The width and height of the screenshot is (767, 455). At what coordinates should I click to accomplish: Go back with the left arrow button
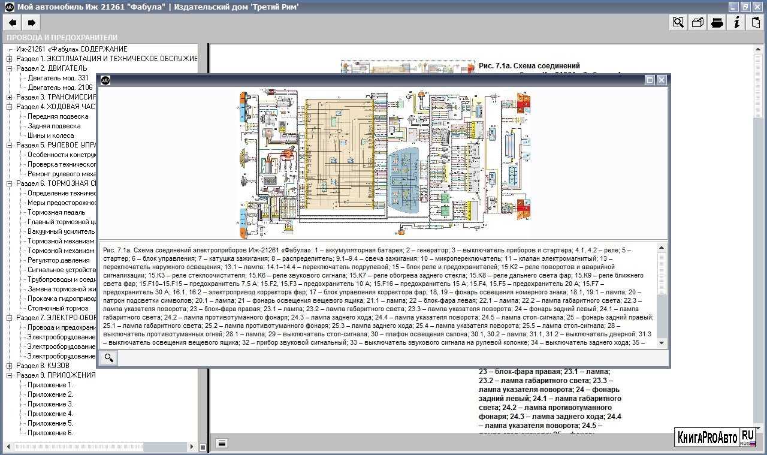coord(12,23)
